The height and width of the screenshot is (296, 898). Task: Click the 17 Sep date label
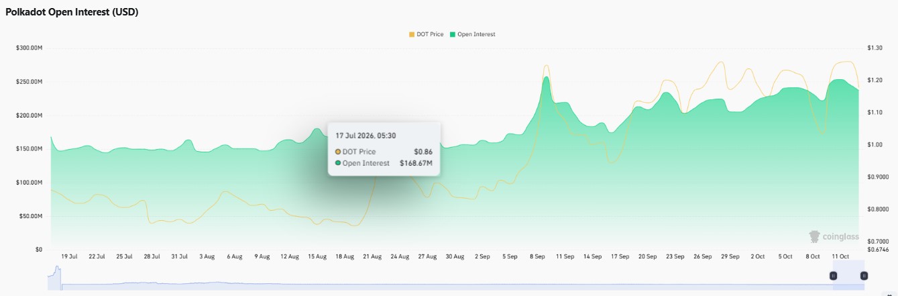(x=620, y=256)
